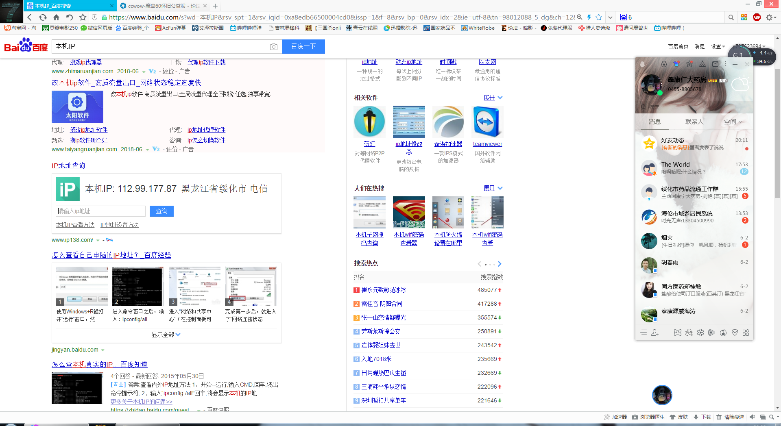The image size is (781, 426).
Task: Open QQ music icon in panel
Action: [723, 333]
